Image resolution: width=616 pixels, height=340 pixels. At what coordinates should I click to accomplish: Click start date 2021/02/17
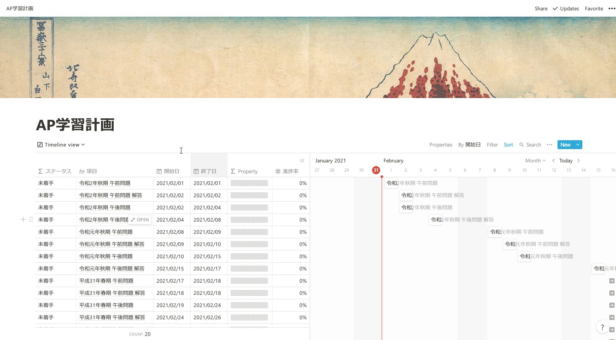170,281
